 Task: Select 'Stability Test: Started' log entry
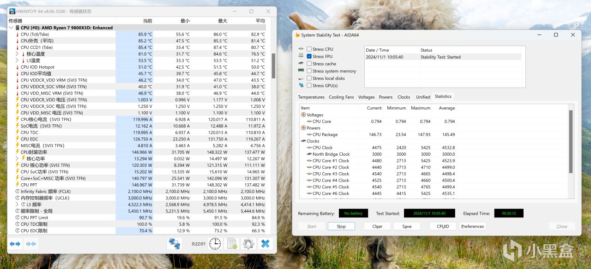click(443, 57)
